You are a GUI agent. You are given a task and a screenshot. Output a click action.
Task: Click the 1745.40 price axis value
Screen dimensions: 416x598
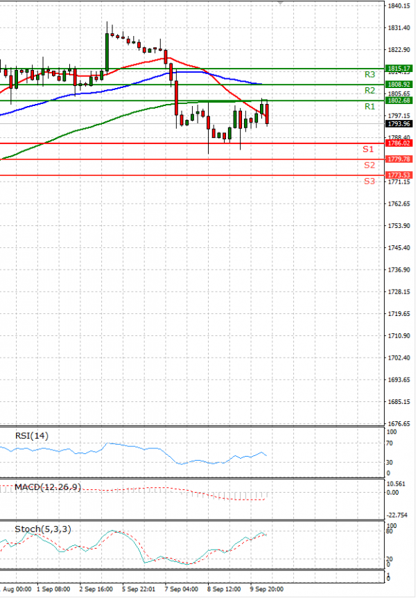pyautogui.click(x=399, y=248)
